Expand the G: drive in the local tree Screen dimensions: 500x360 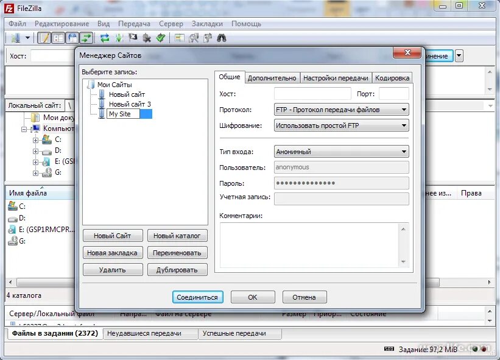point(36,174)
